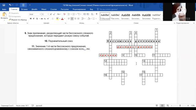Align text to the right
The height and width of the screenshot is (110, 196).
[75, 19]
